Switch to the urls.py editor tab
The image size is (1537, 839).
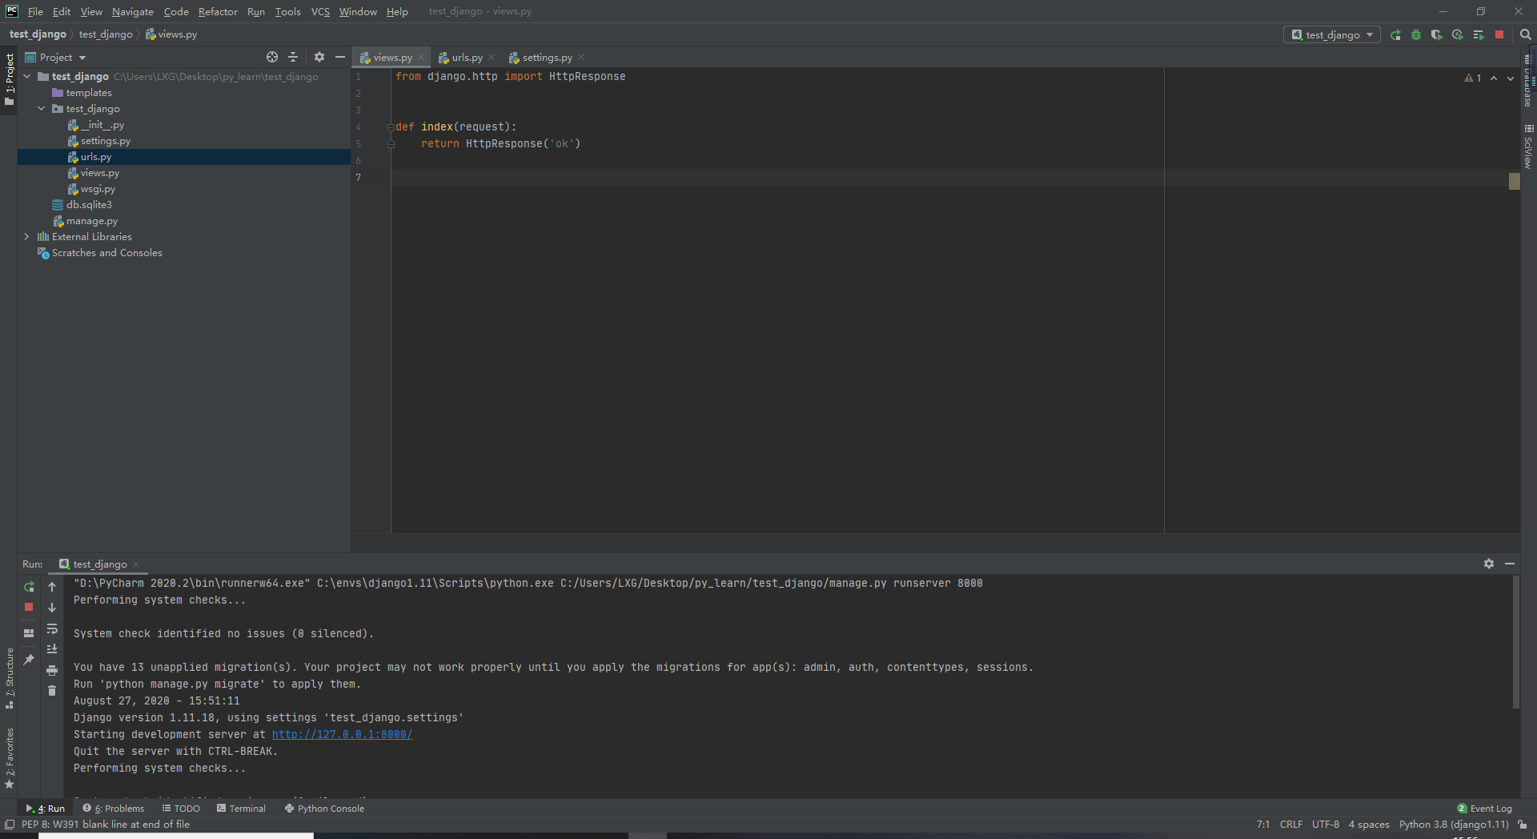pos(467,57)
